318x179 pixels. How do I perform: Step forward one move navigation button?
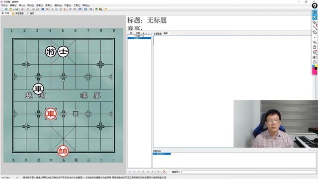click(x=139, y=172)
